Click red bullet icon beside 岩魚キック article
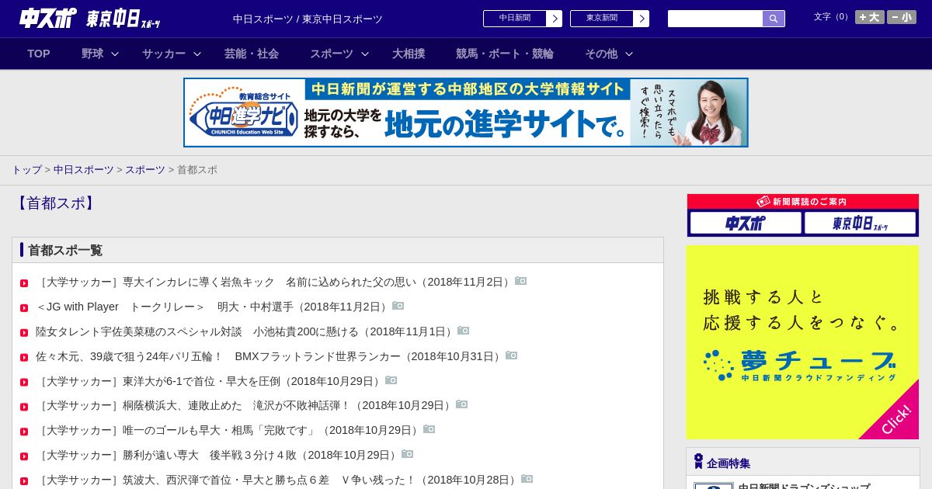Image resolution: width=932 pixels, height=489 pixels. click(24, 283)
